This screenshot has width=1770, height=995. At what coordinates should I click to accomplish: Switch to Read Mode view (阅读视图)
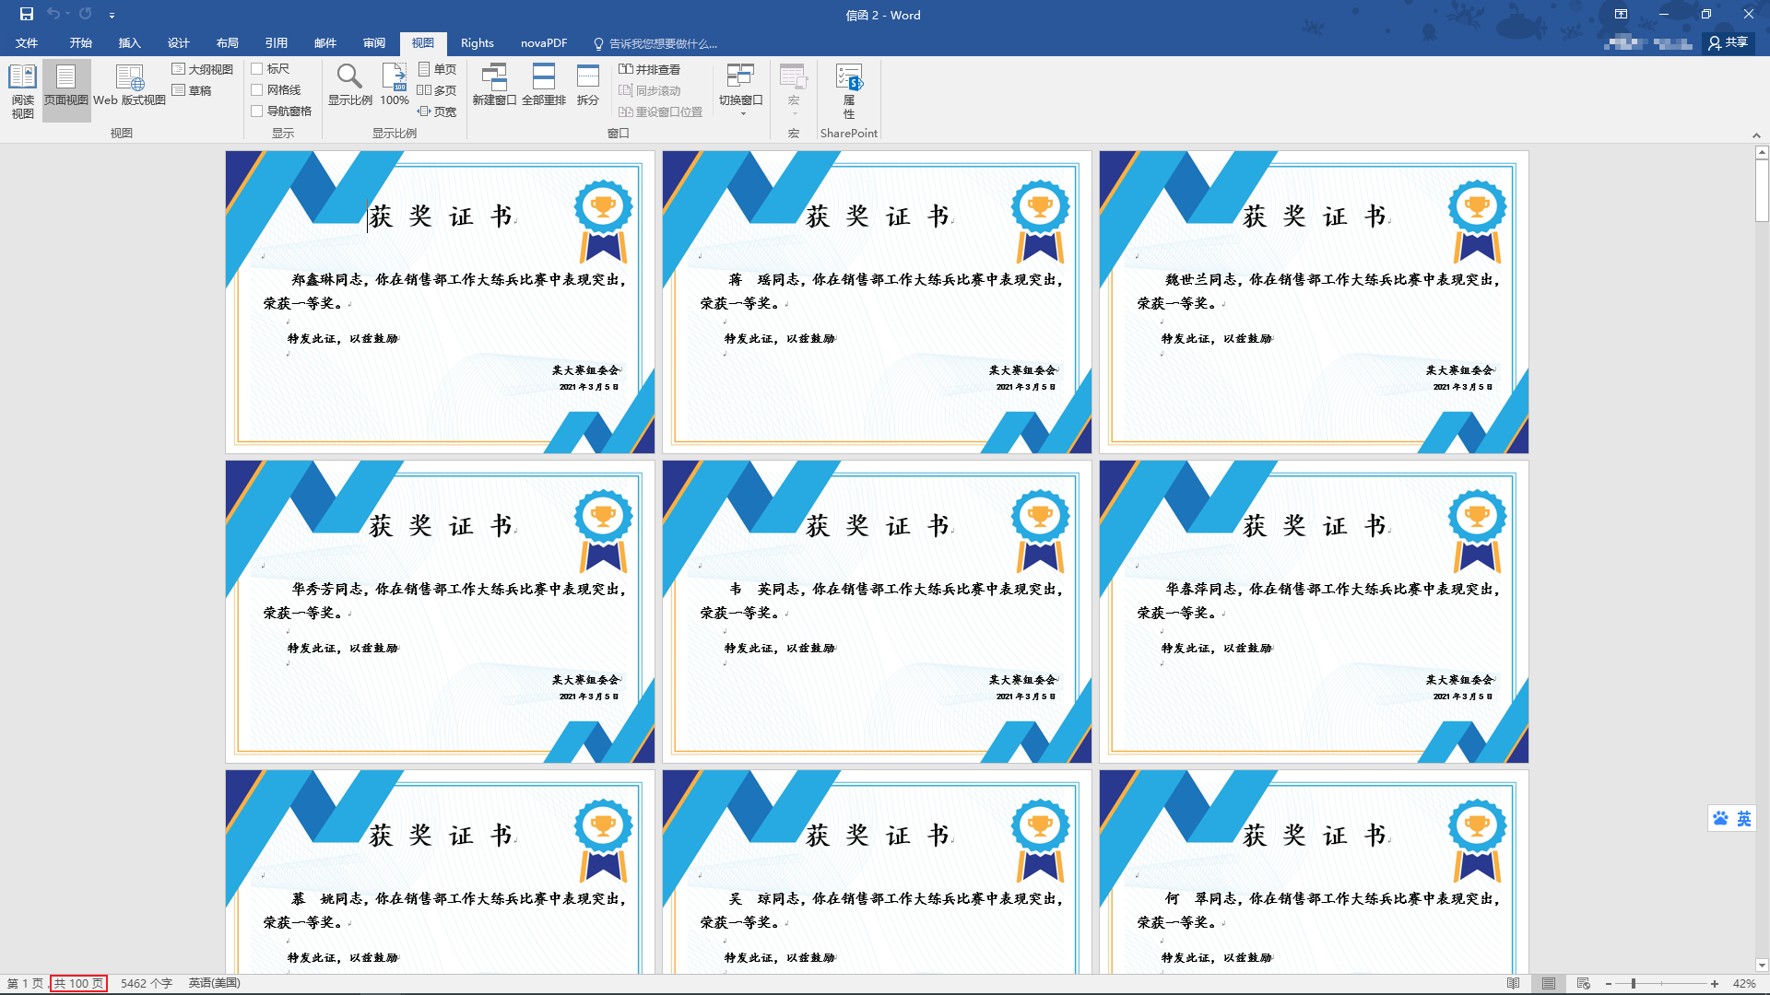click(x=22, y=91)
